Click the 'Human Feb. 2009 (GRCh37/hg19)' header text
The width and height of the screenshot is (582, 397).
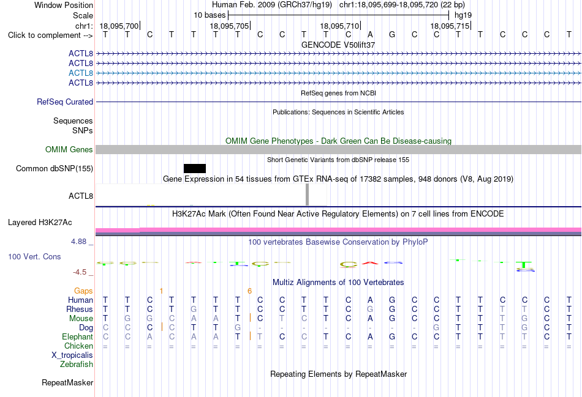tap(271, 5)
